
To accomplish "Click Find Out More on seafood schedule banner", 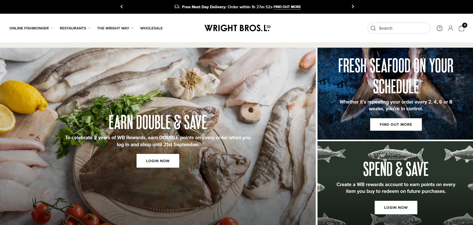I will point(396,124).
